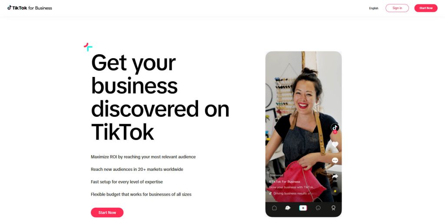Tap the Inbox smiley icon in navbar
This screenshot has height=219, width=445.
click(318, 208)
